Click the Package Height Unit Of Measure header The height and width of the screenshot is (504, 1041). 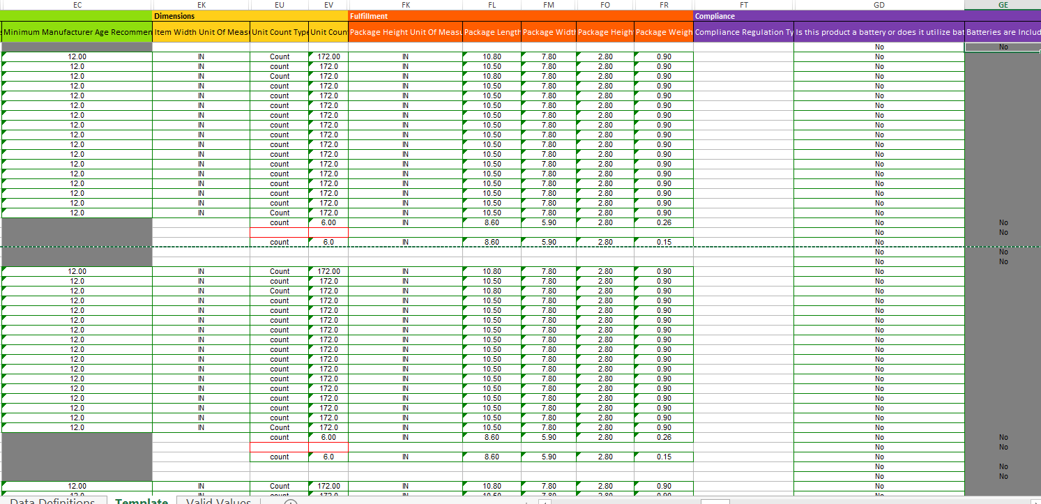[405, 32]
